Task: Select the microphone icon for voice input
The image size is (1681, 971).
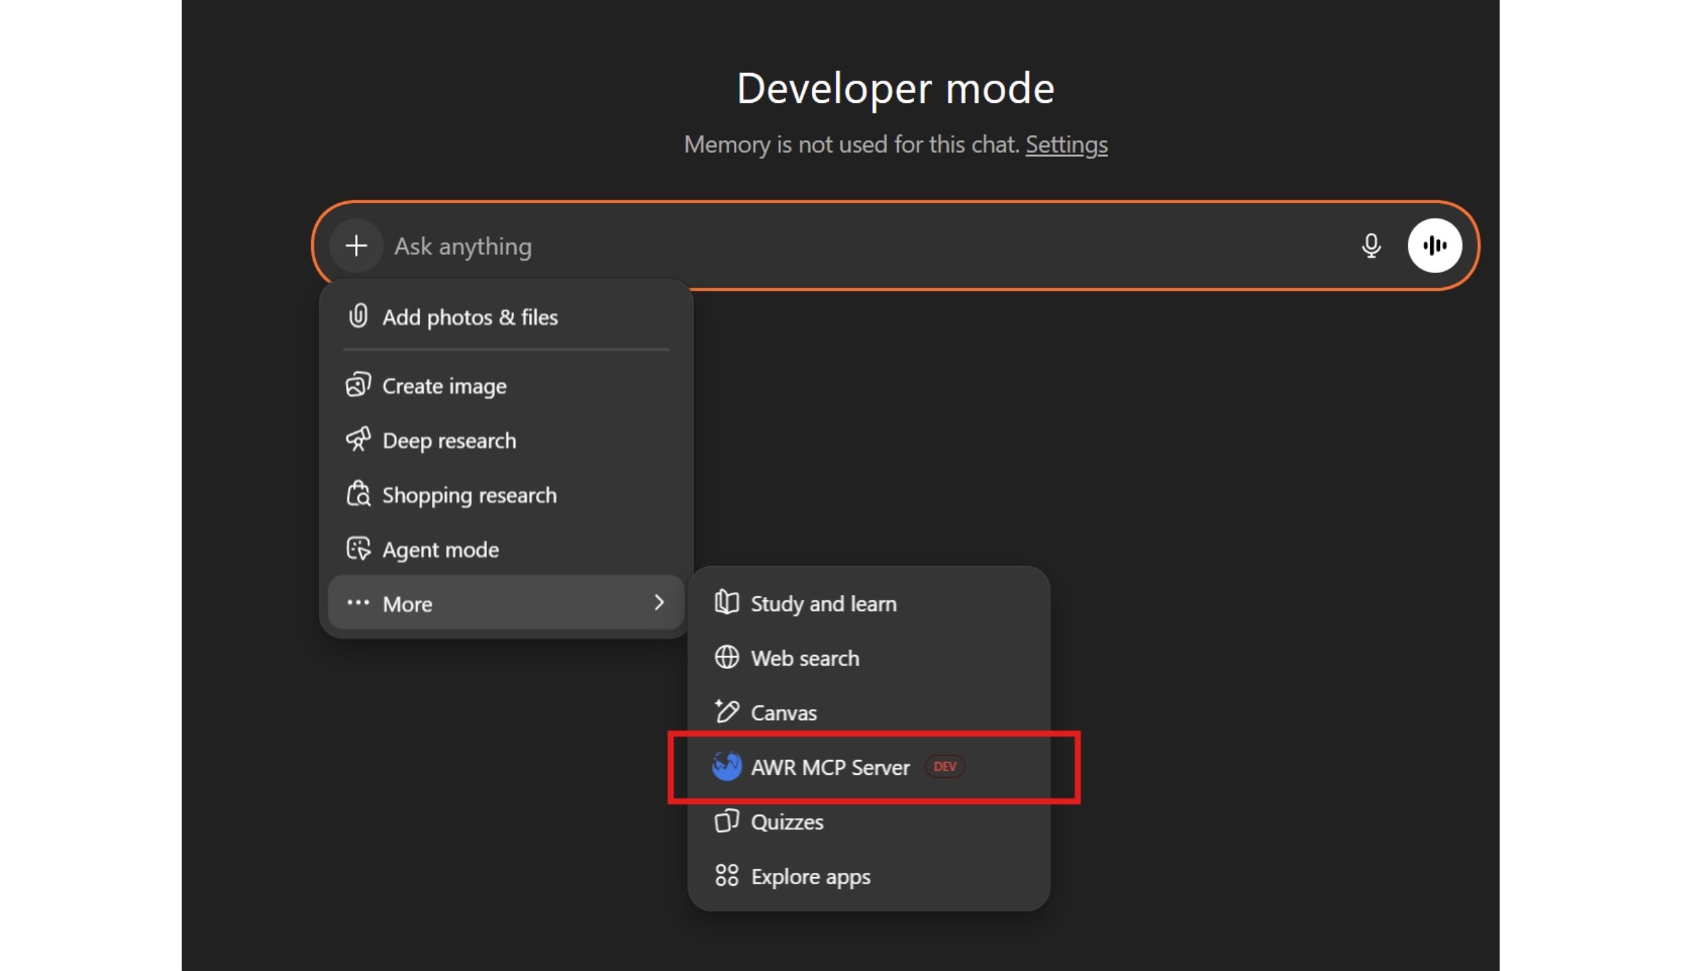Action: coord(1371,245)
